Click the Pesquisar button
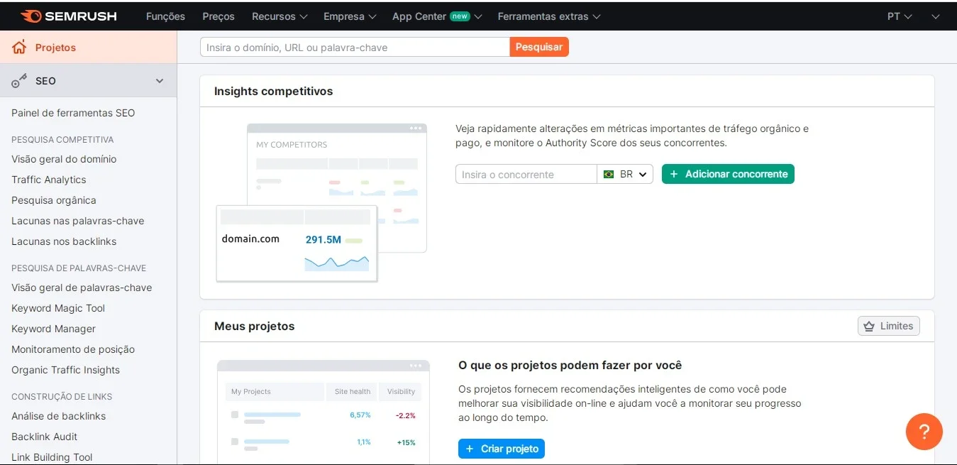 click(539, 47)
